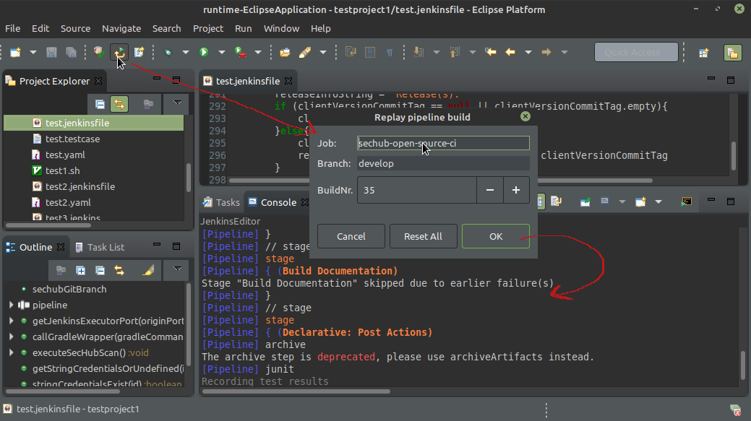Pin the Console view icon
Screen dimensions: 751x421
tap(585, 202)
